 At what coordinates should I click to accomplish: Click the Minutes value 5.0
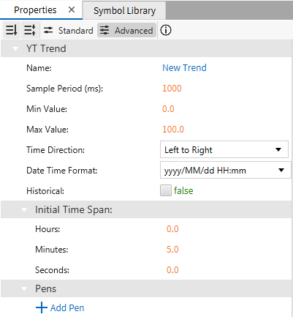pos(172,249)
